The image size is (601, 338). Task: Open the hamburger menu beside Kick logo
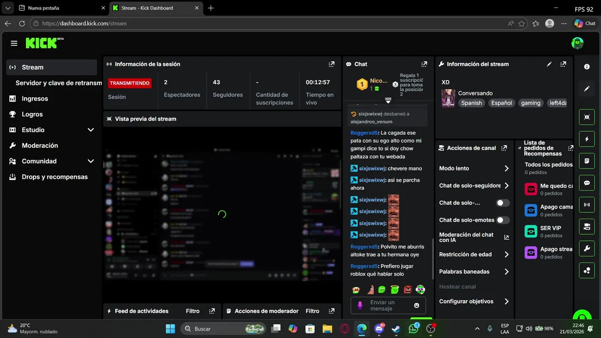(x=14, y=43)
